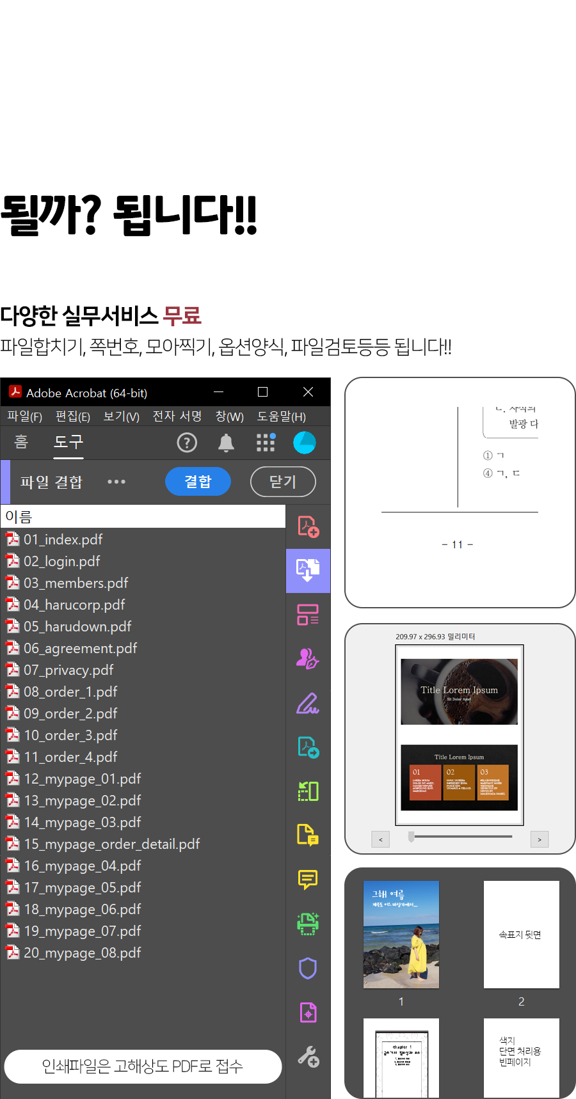Open the apps grid icon
Viewport: 576px width, 1099px height.
click(x=266, y=443)
